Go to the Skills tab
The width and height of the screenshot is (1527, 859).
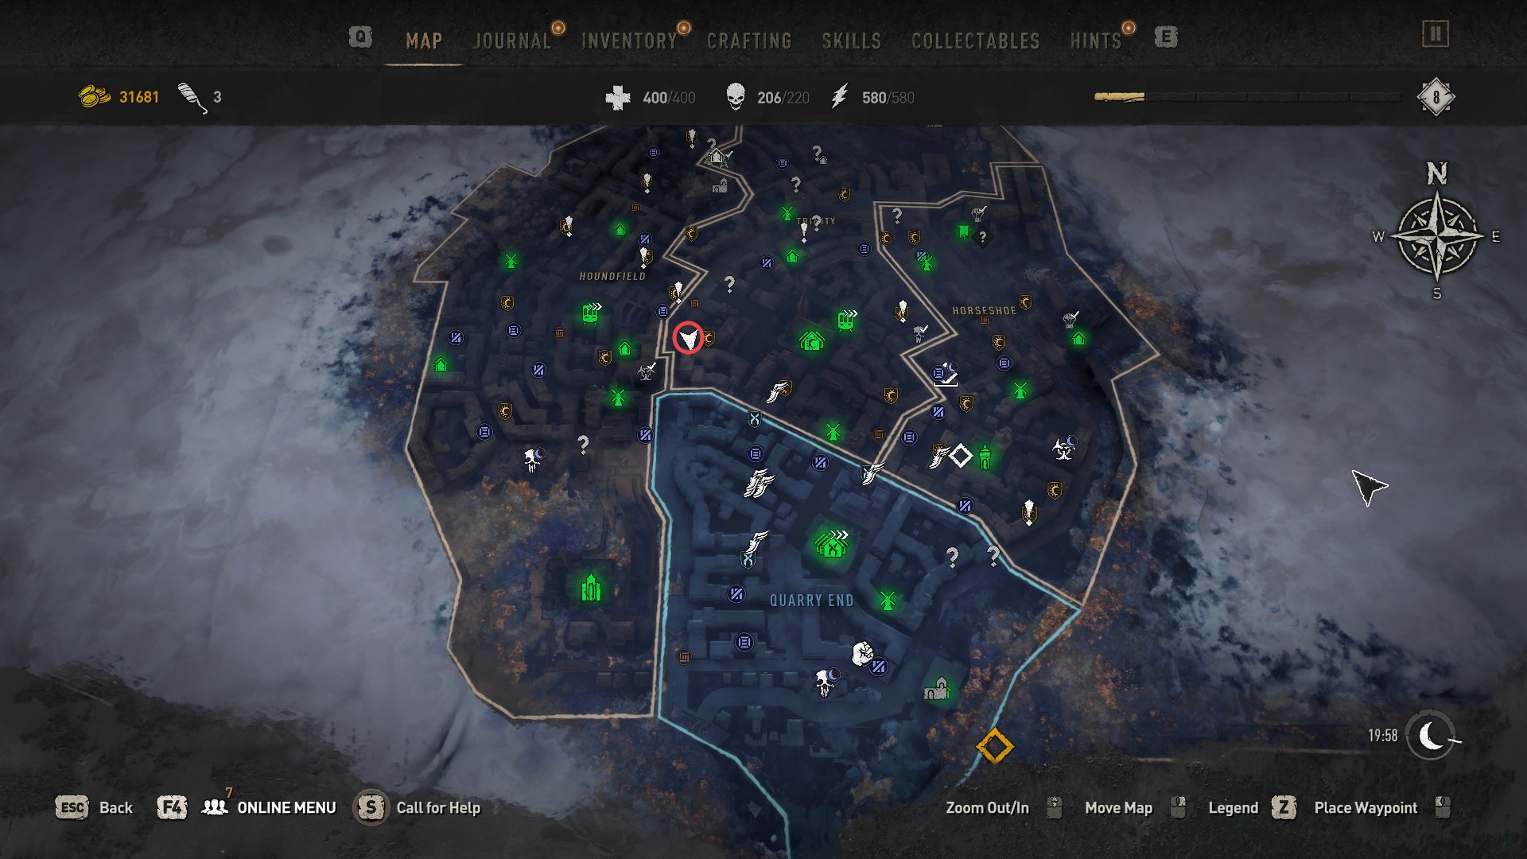pyautogui.click(x=851, y=41)
